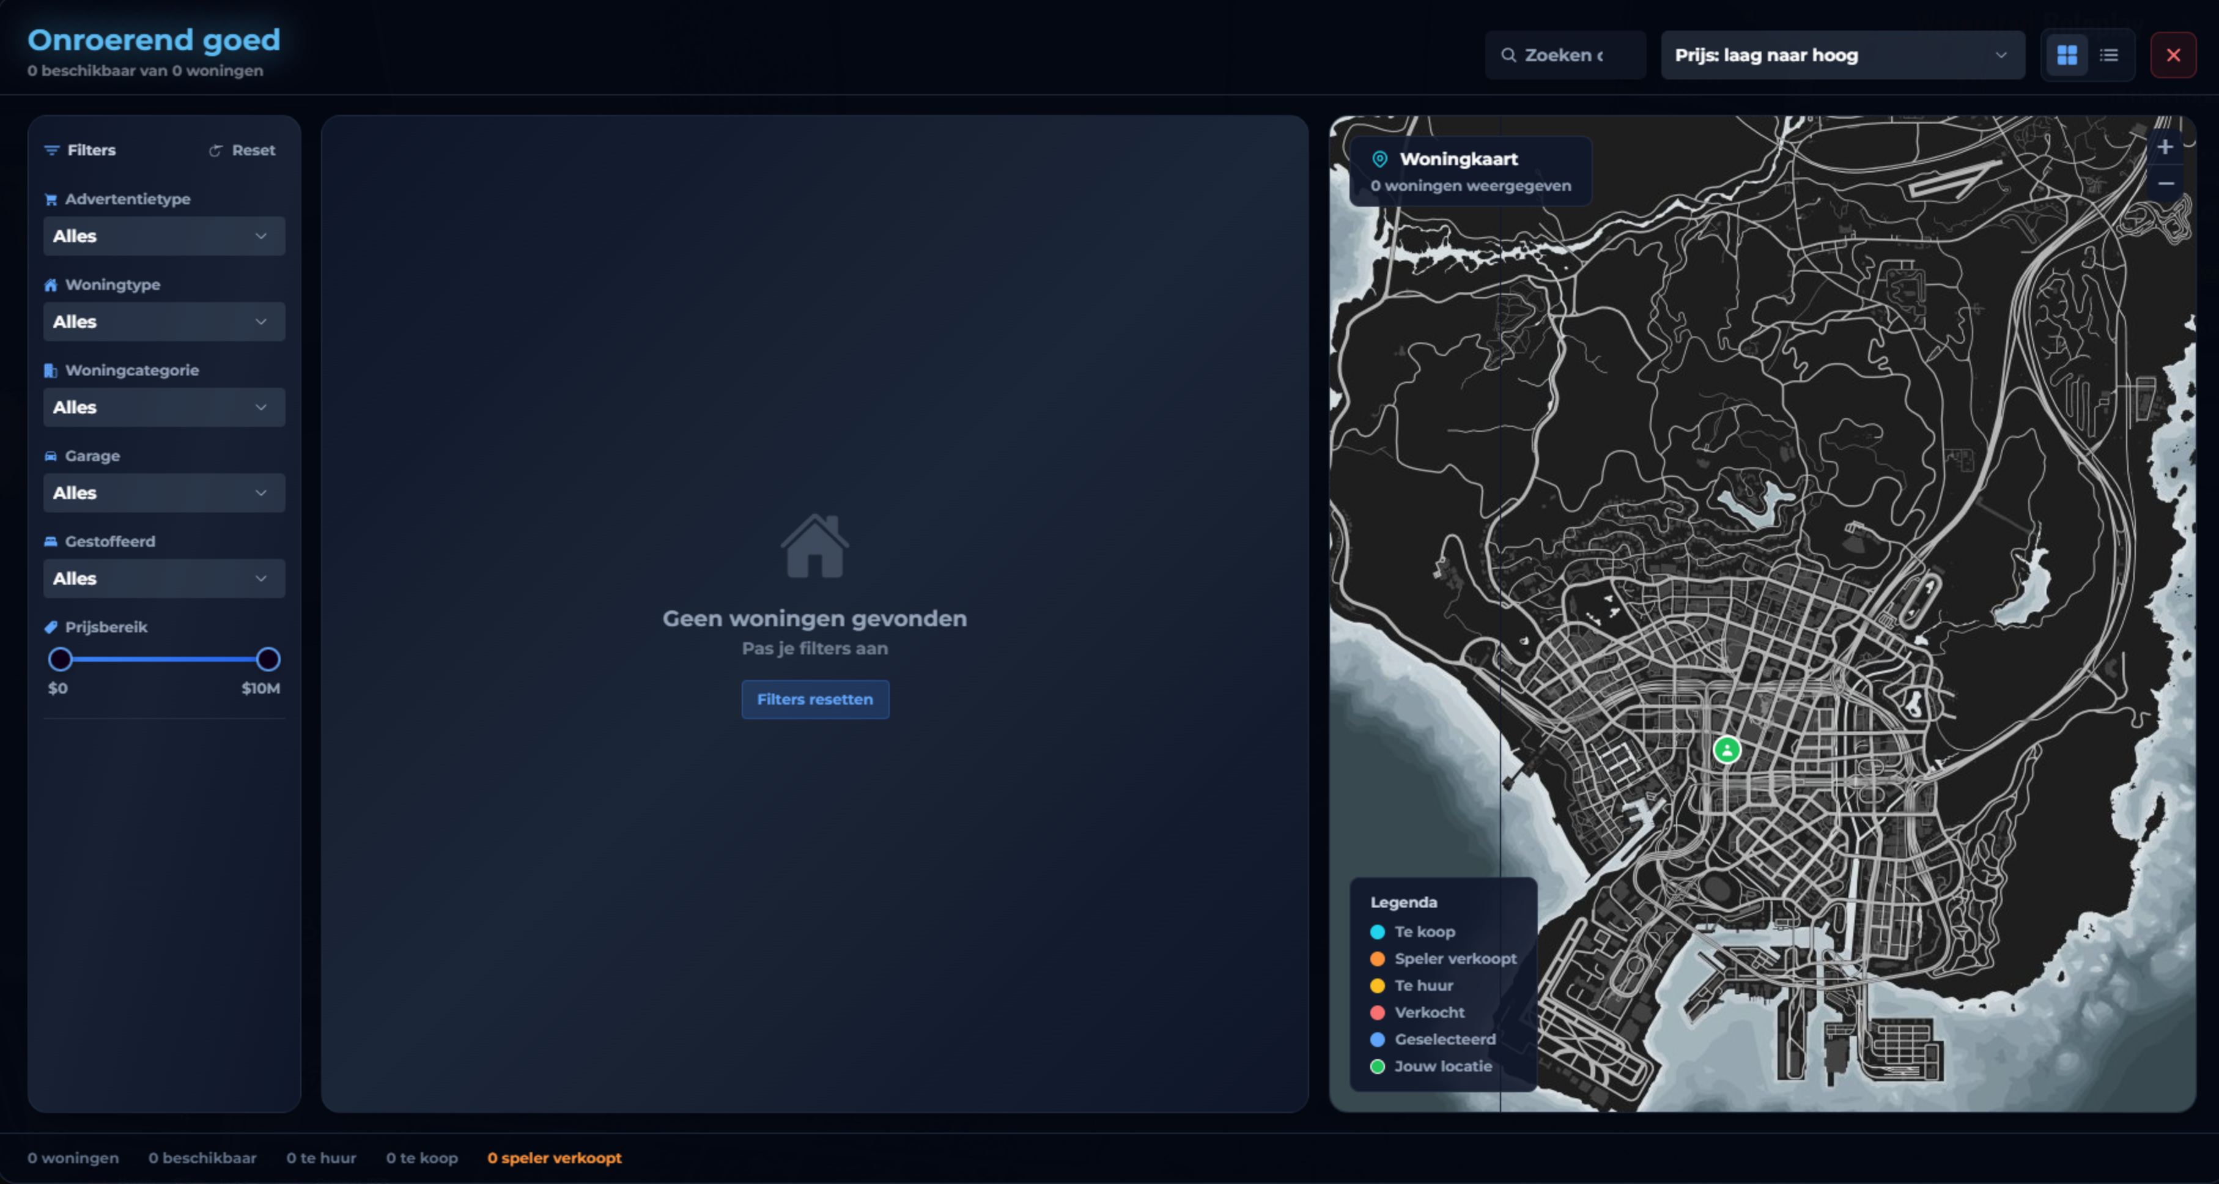Click the green player location marker
Viewport: 2219px width, 1184px height.
1726,750
